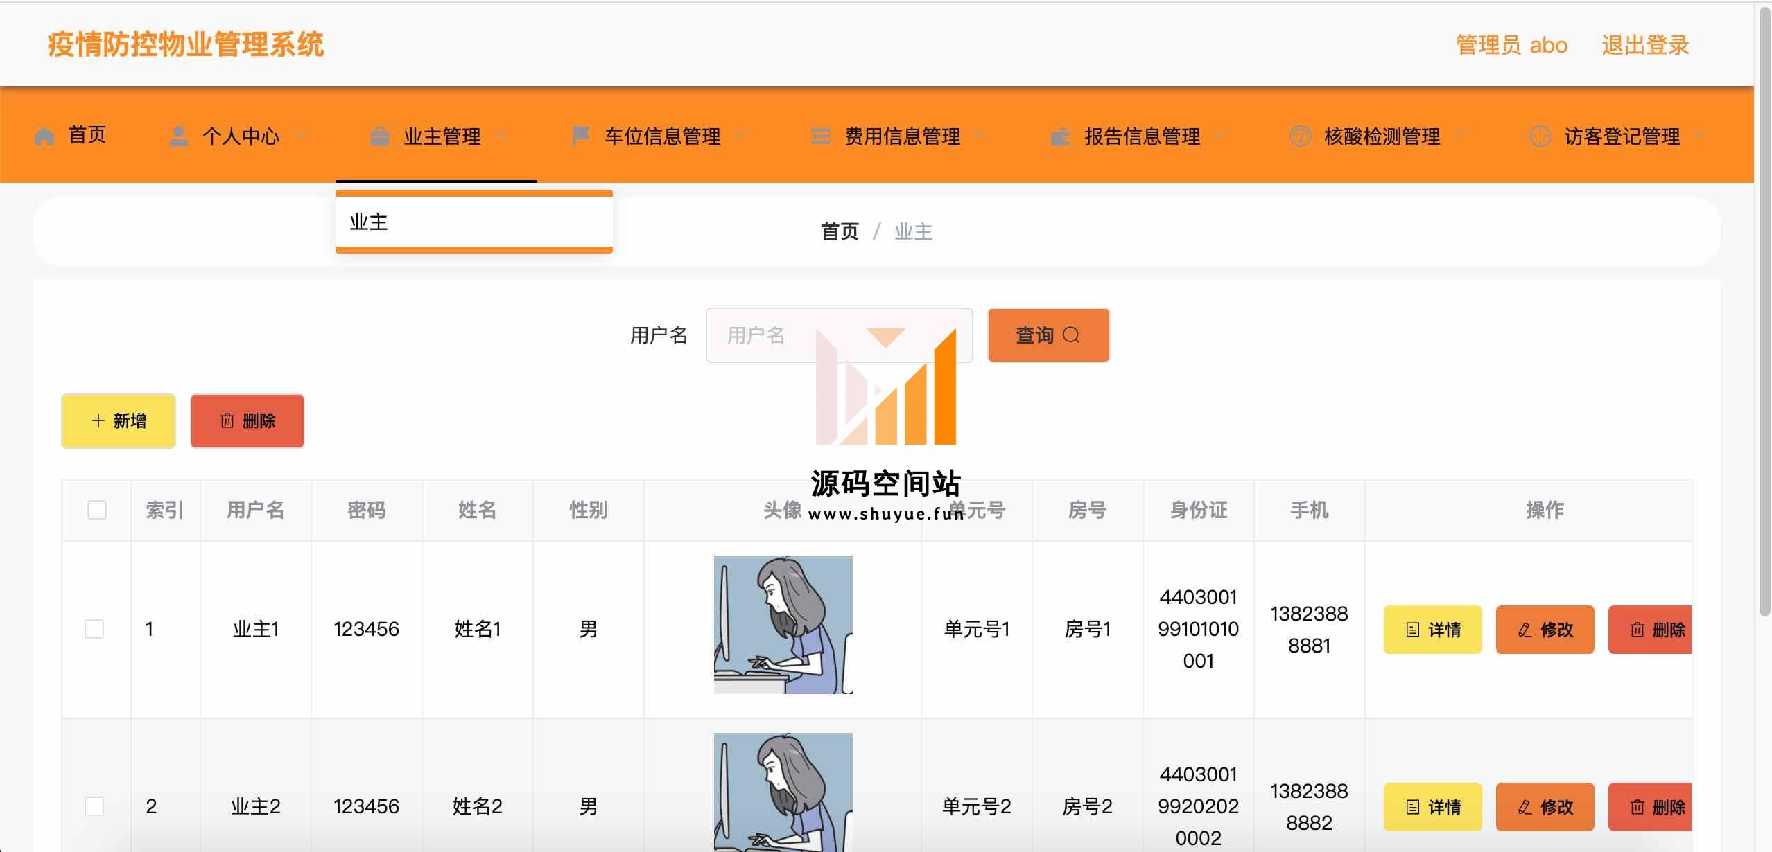Click the document icon in 业主1 详情 button
The height and width of the screenshot is (852, 1772).
click(1412, 630)
